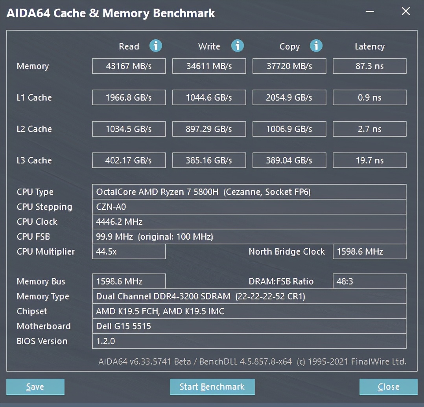Click the CPU Type field showing Ryzen 7 5800H
This screenshot has height=407, width=424.
pyautogui.click(x=249, y=192)
